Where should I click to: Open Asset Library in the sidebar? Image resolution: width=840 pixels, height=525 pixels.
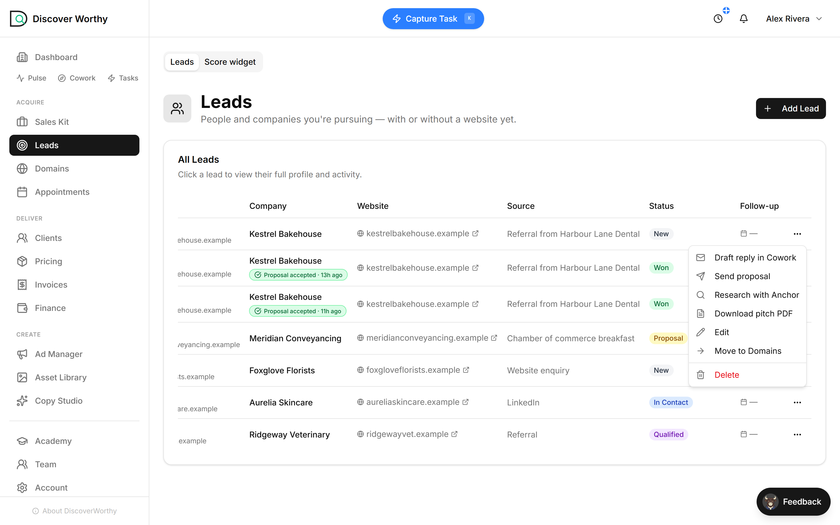click(x=74, y=377)
